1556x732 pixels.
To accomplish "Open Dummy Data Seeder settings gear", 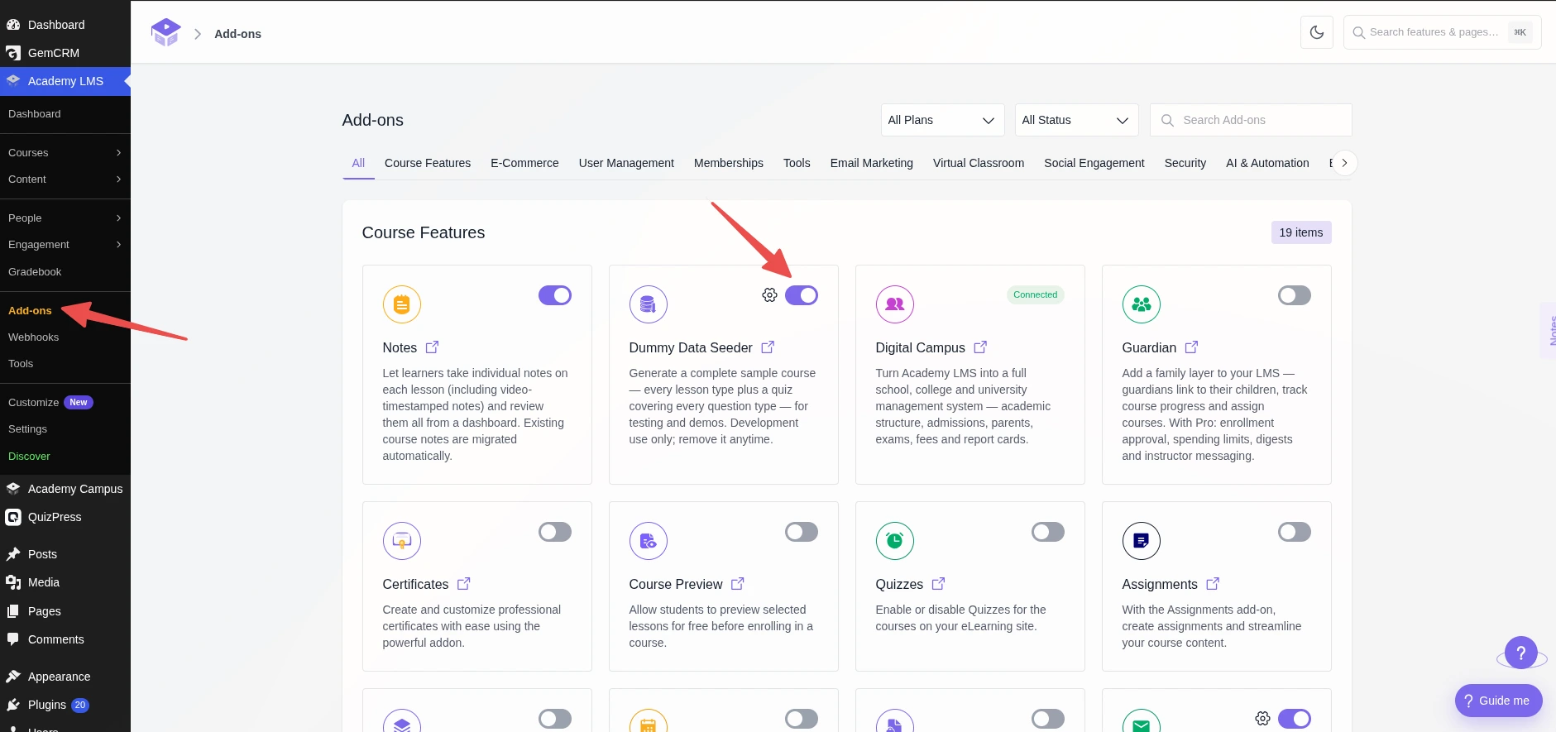I will (769, 295).
